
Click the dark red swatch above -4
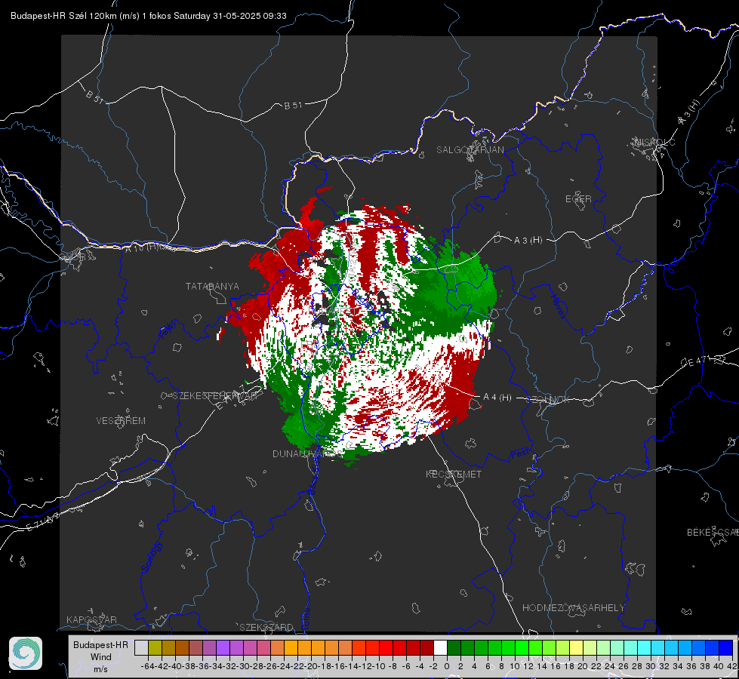426,647
